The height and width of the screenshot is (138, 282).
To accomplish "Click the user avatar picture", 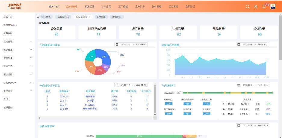I will click(x=273, y=7).
